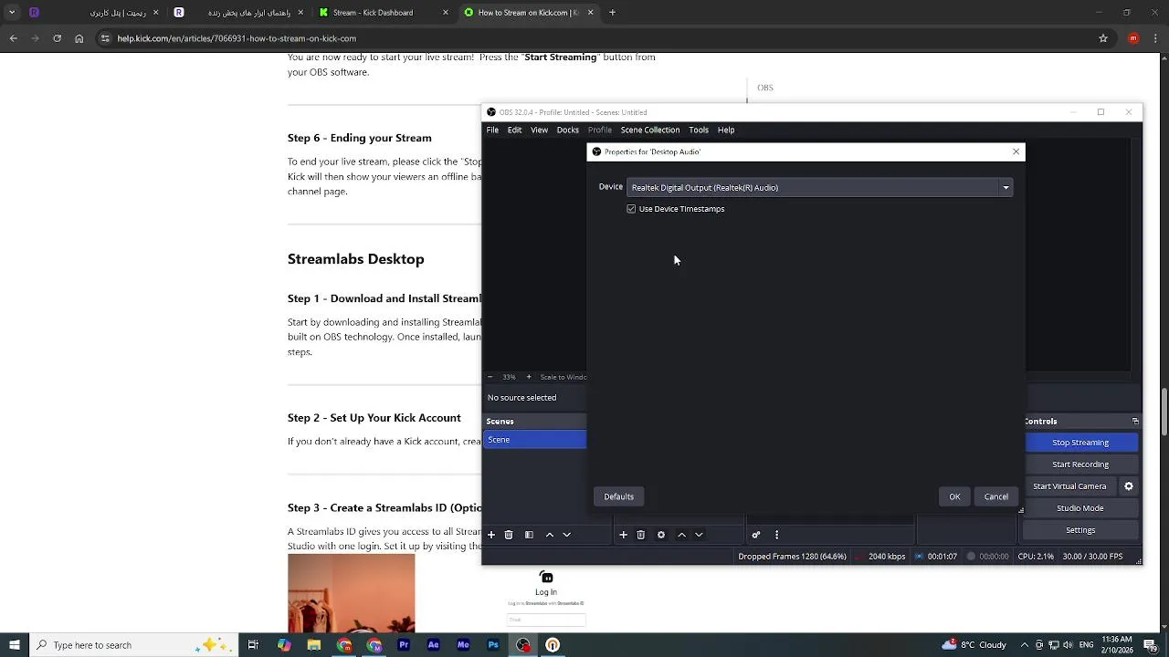Viewport: 1169px width, 657px height.
Task: Click clothing rack image thumbnail on page
Action: [351, 594]
